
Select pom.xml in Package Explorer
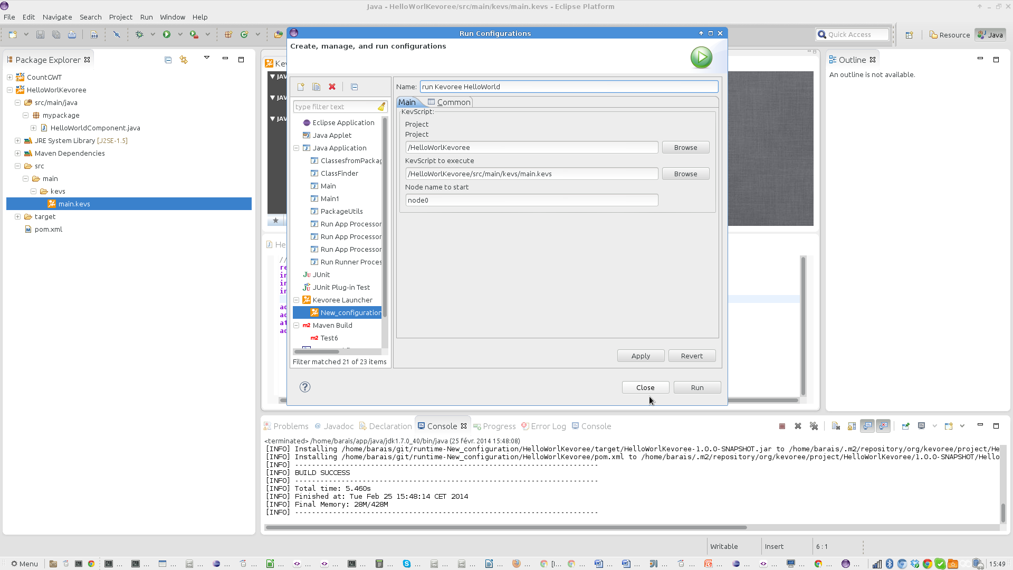[48, 230]
